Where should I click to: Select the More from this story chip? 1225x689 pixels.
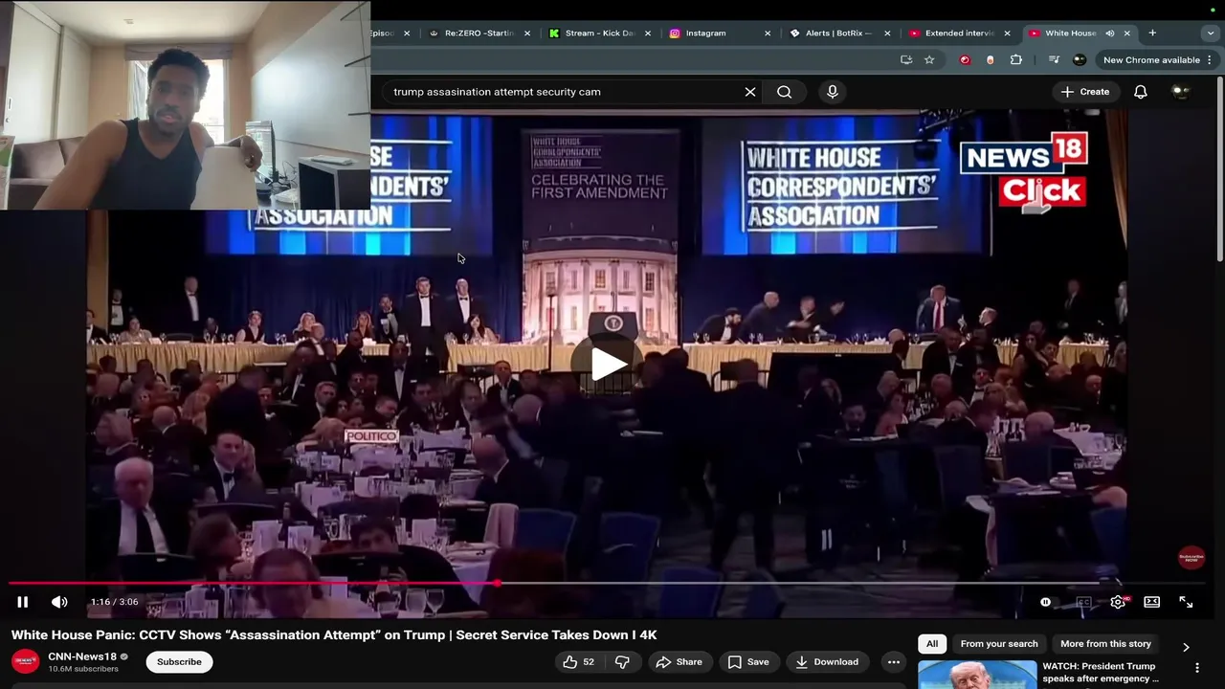tap(1105, 644)
